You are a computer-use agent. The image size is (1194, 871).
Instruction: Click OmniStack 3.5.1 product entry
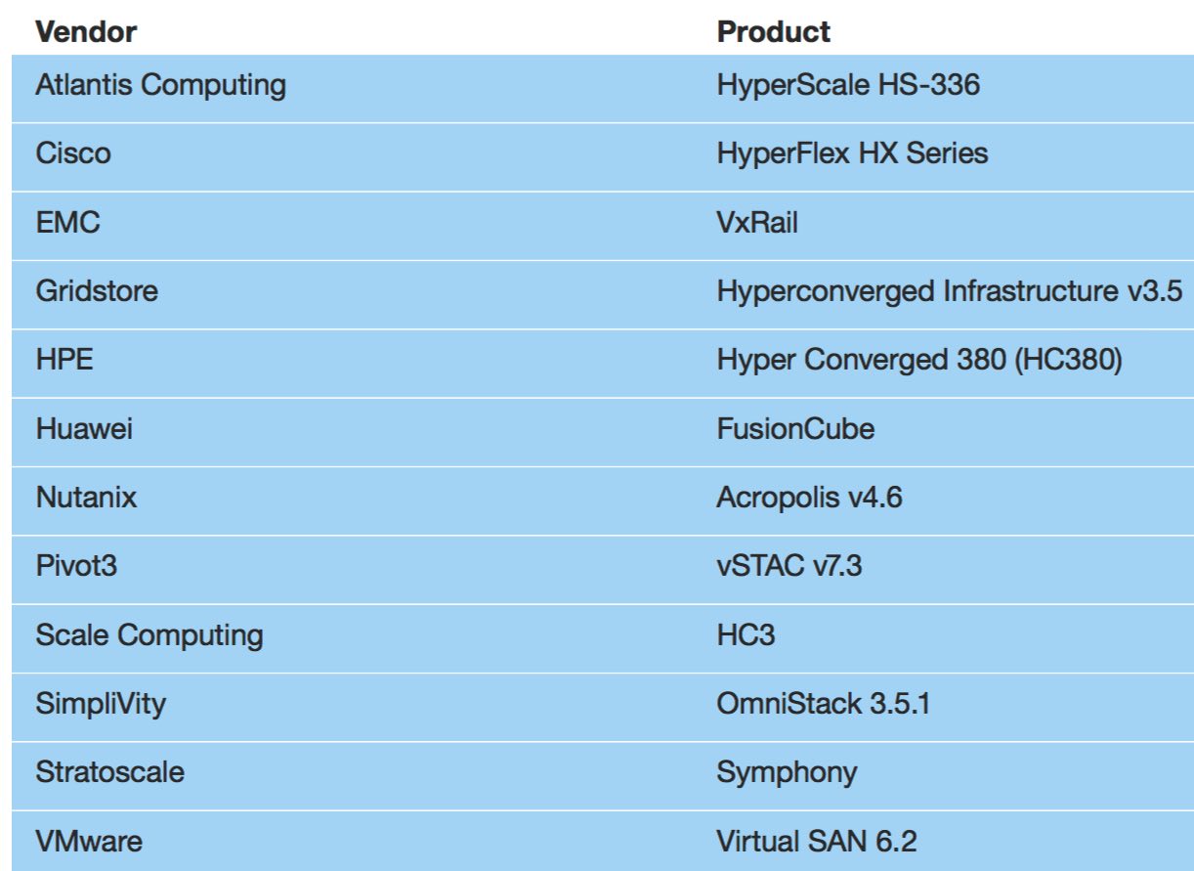[823, 703]
